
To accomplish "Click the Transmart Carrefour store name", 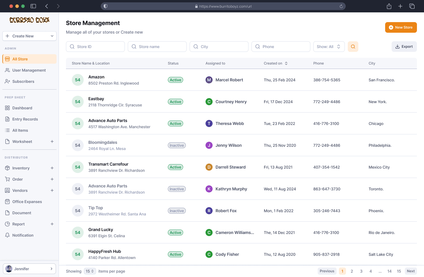I will tap(108, 164).
